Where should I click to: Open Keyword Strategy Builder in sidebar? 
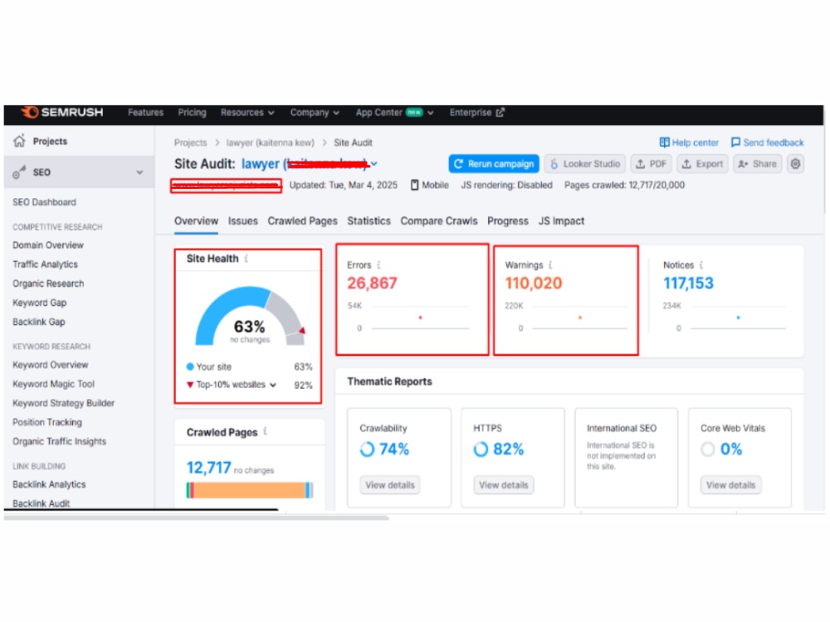pyautogui.click(x=64, y=402)
